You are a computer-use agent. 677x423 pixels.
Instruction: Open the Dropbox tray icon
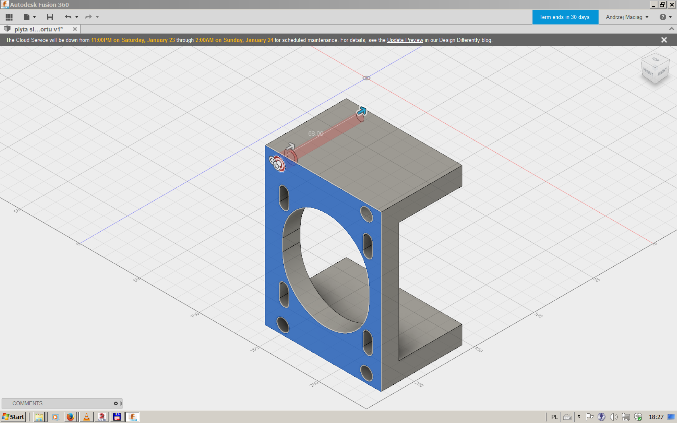638,417
